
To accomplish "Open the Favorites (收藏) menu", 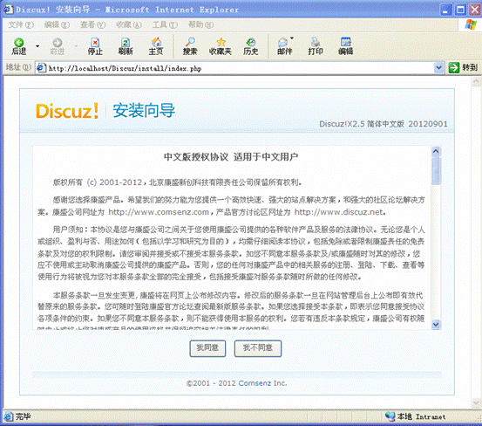I will [x=129, y=24].
